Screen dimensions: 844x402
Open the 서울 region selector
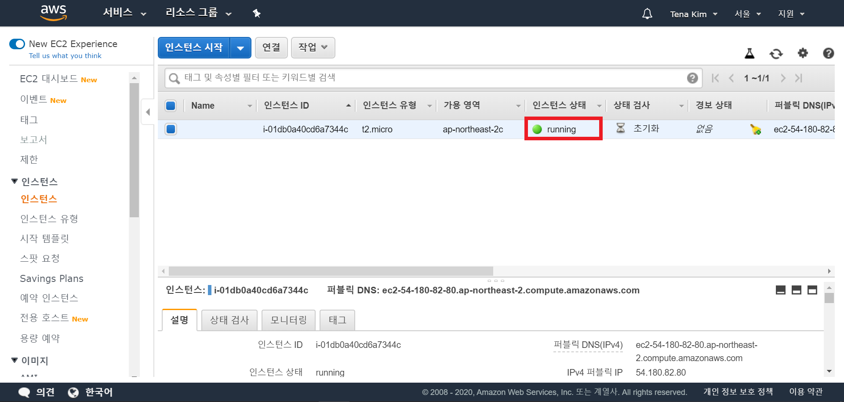click(x=748, y=14)
